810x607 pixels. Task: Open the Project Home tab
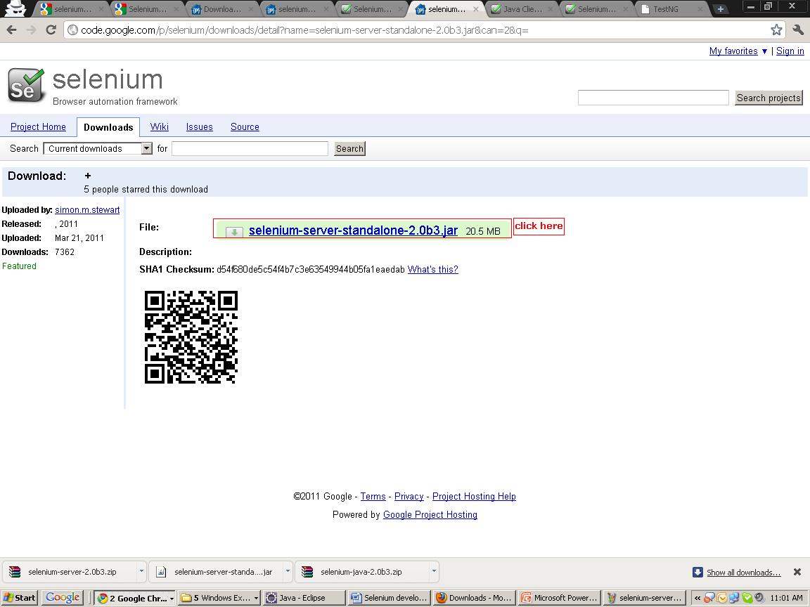click(x=38, y=126)
